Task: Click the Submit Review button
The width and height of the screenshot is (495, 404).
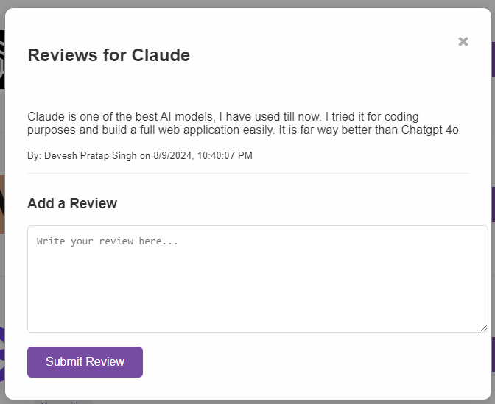Action: pos(85,362)
